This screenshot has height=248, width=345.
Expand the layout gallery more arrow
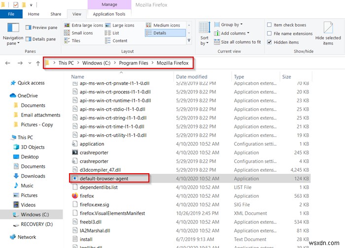pyautogui.click(x=189, y=40)
